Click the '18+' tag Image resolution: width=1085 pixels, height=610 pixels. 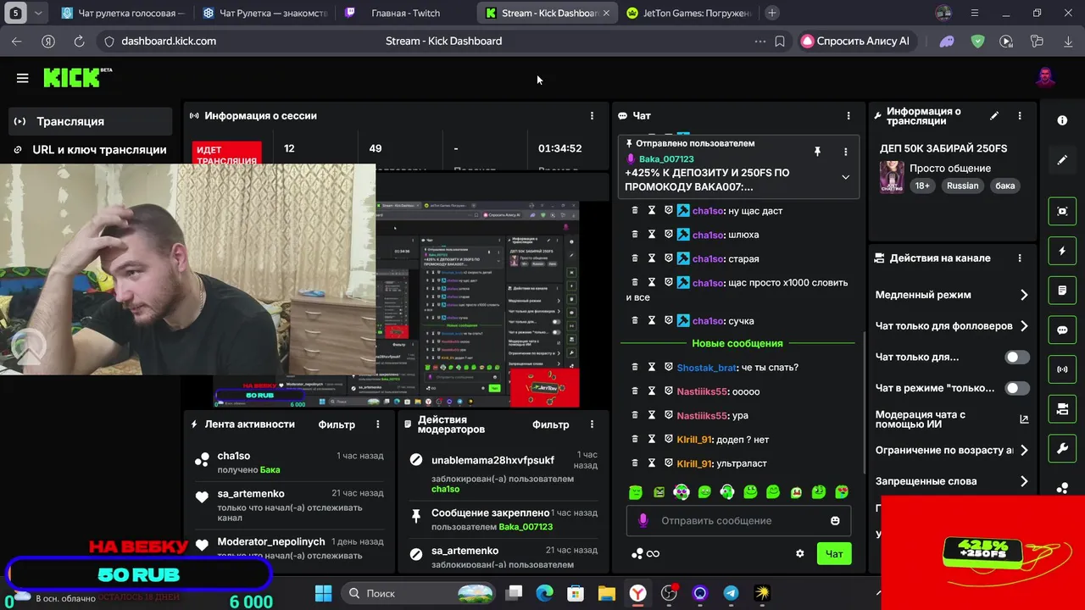(922, 186)
